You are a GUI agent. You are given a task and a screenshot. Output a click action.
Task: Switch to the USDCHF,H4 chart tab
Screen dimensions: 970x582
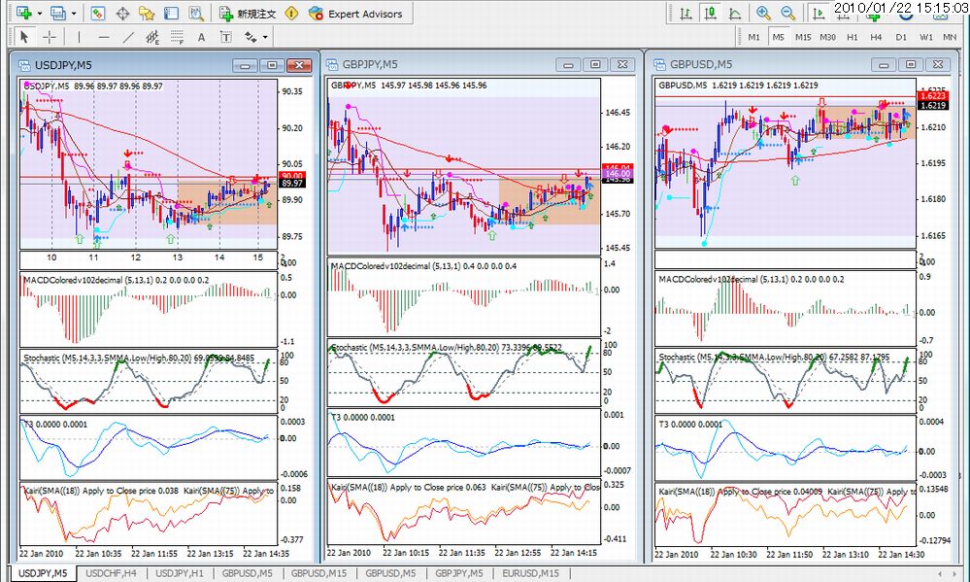tap(112, 573)
